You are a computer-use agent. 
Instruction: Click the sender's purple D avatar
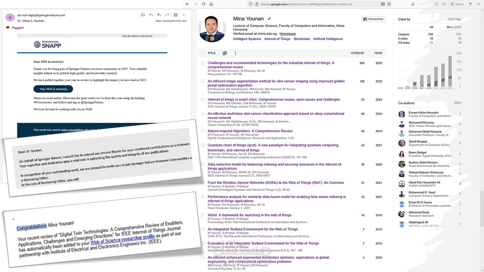tap(10, 17)
